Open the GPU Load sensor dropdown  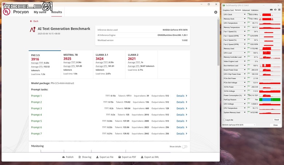point(245,53)
